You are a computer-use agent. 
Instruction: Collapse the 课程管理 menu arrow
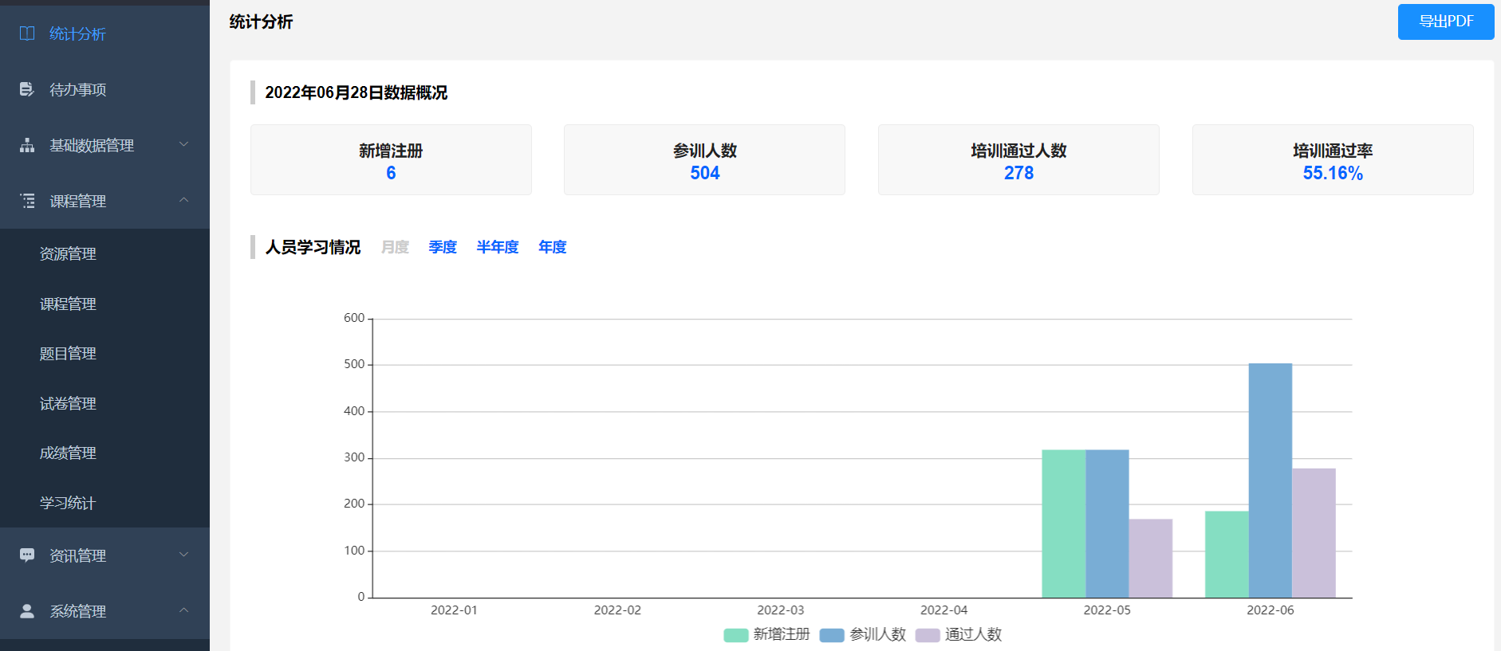pos(183,200)
